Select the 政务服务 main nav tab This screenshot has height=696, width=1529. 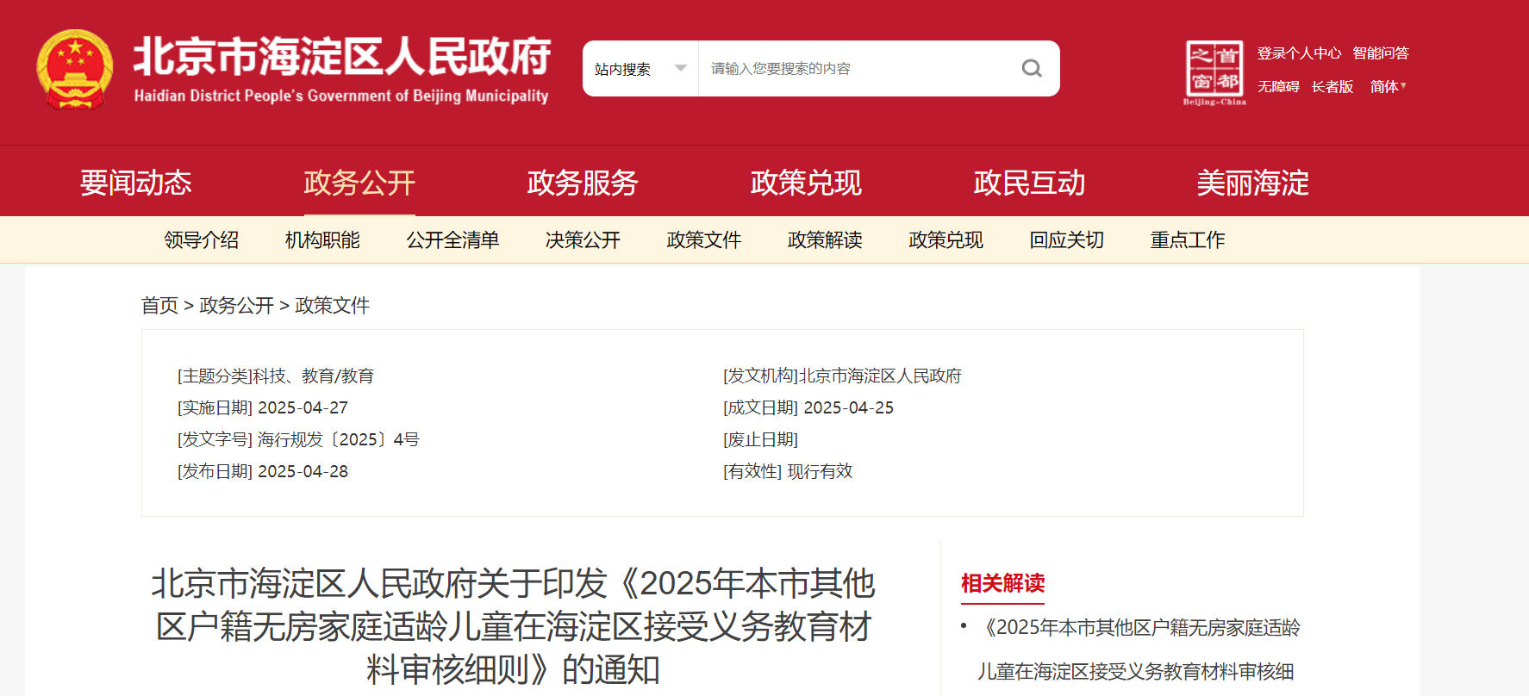coord(582,183)
